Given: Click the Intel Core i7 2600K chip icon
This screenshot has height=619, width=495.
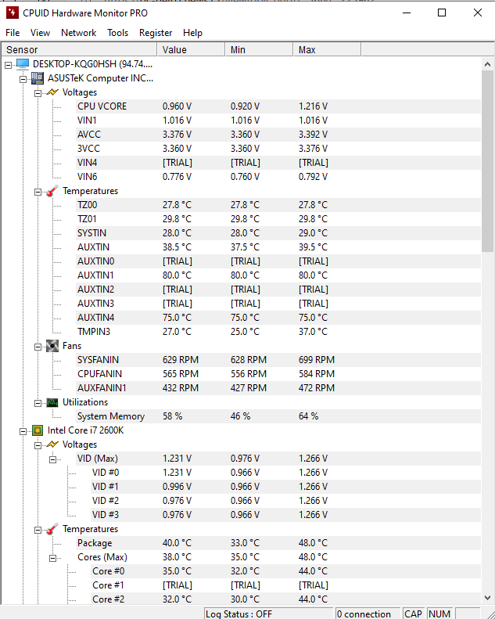Looking at the screenshot, I should tap(38, 430).
